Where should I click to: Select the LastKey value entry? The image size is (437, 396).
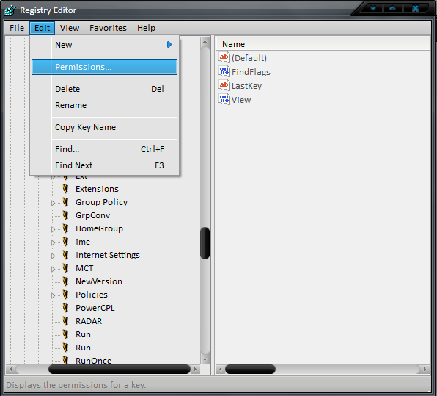(246, 86)
